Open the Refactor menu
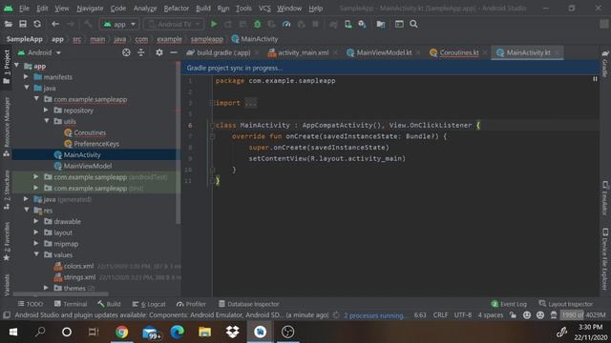611x343 pixels. pos(176,9)
